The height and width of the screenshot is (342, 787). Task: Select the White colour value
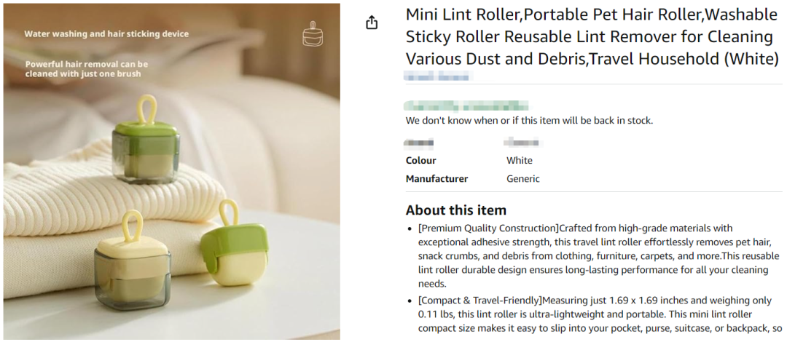(x=520, y=160)
